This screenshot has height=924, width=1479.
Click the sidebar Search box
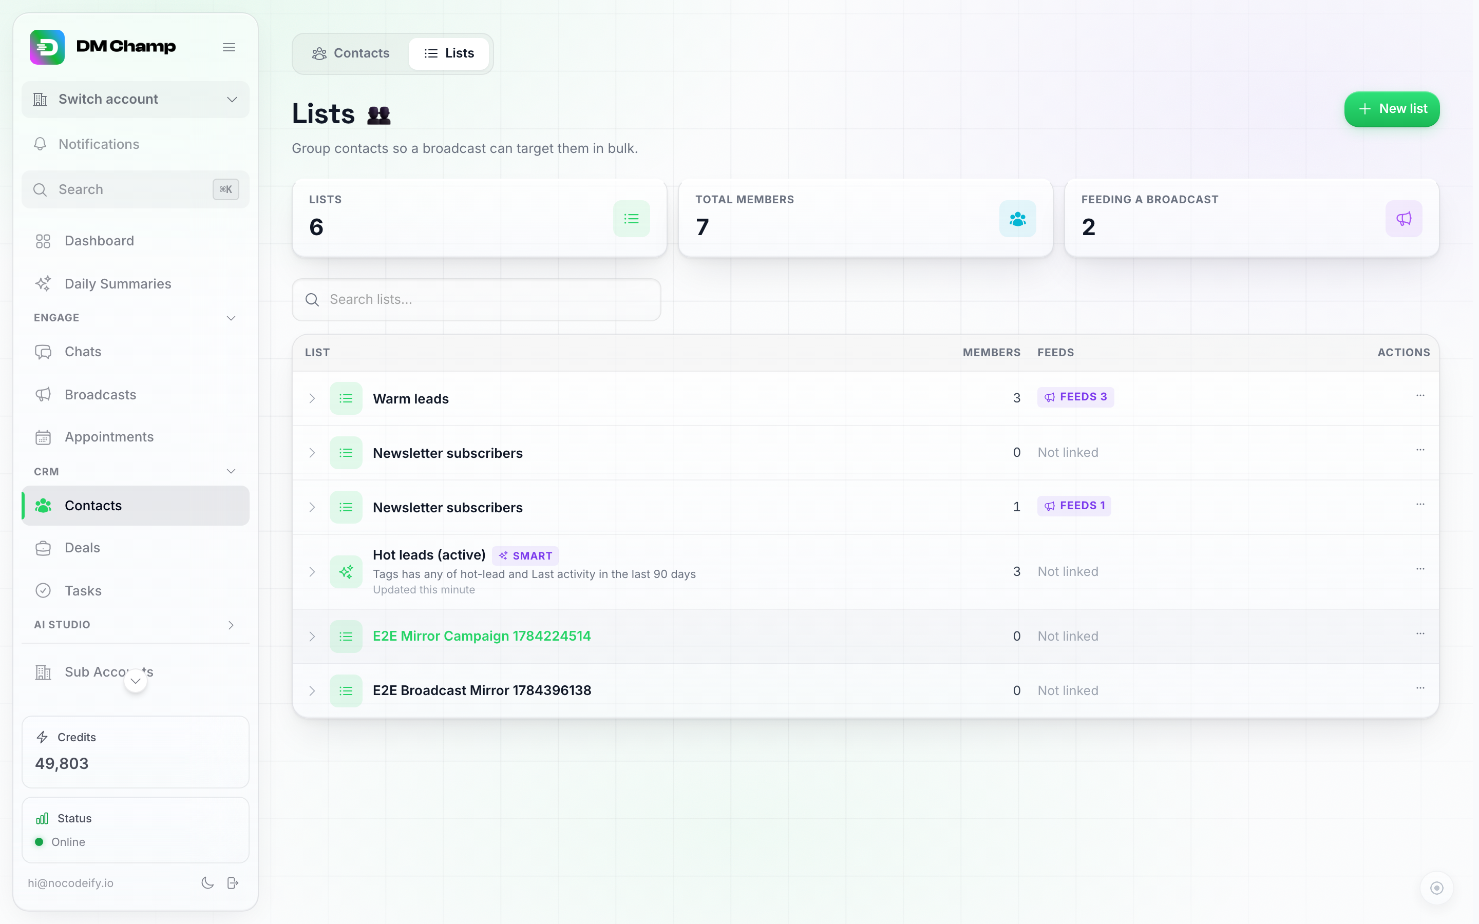pos(135,189)
